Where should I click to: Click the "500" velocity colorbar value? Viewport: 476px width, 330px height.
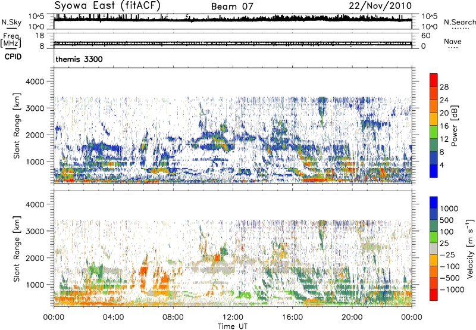click(446, 220)
